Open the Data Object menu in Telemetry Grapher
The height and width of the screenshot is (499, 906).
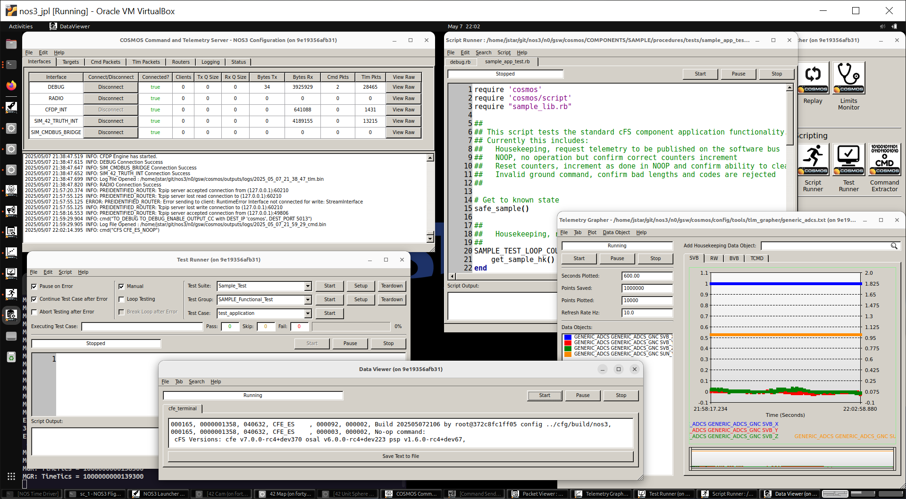point(616,232)
